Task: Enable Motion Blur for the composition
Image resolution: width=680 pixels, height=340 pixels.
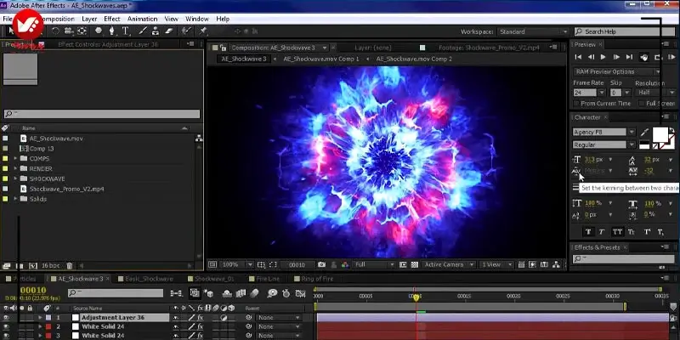Action: [x=254, y=293]
